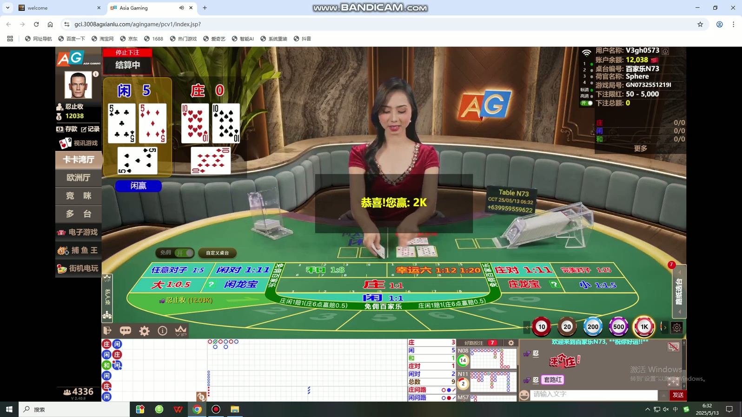Viewport: 742px width, 417px height.
Task: Click the 发送 send button
Action: point(678,395)
